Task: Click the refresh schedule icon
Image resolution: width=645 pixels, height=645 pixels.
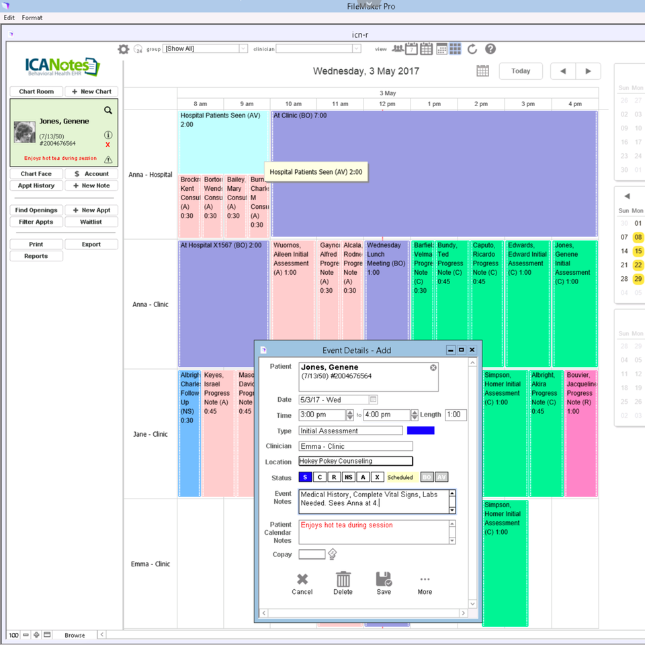Action: [472, 49]
